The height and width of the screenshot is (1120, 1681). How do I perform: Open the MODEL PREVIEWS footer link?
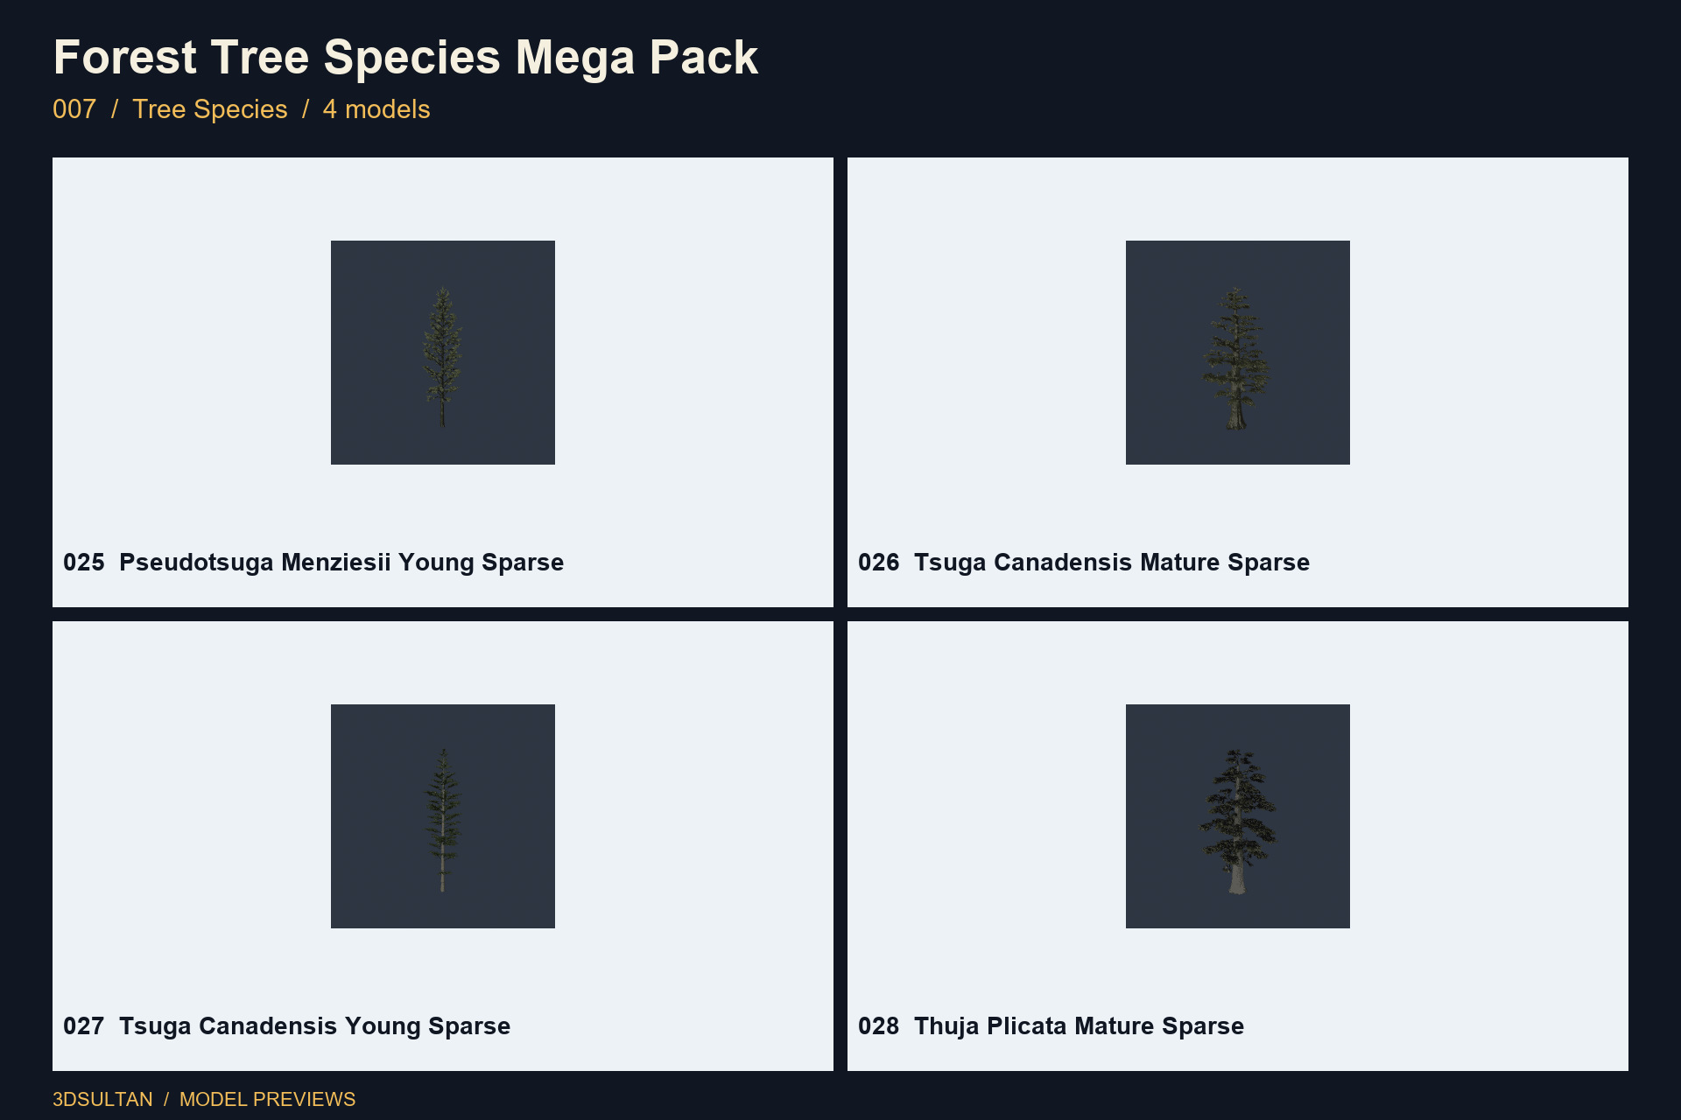pos(268,1099)
